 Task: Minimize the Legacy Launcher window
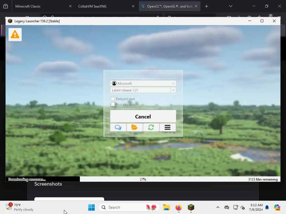pos(249,21)
